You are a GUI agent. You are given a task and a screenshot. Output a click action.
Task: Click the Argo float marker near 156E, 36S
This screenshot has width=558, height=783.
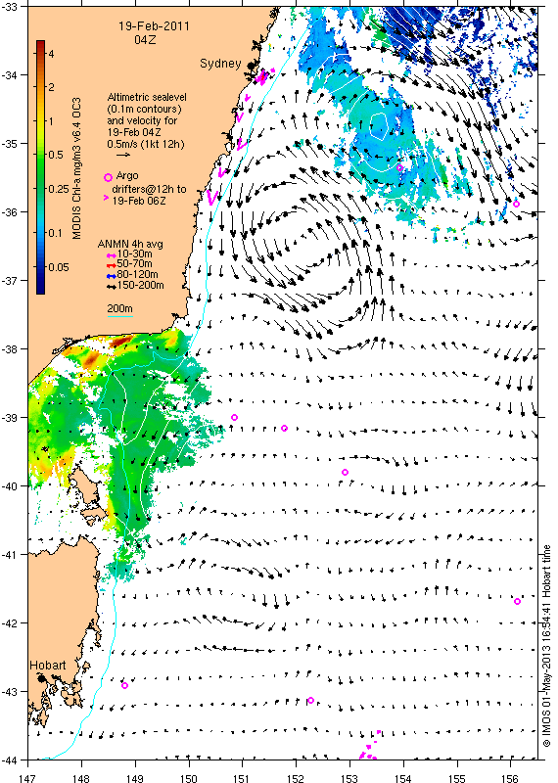coord(516,204)
